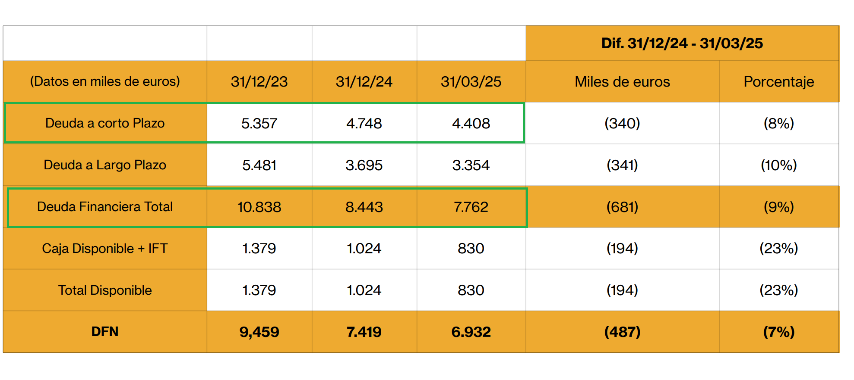Select the bold DFN row label

click(x=105, y=332)
